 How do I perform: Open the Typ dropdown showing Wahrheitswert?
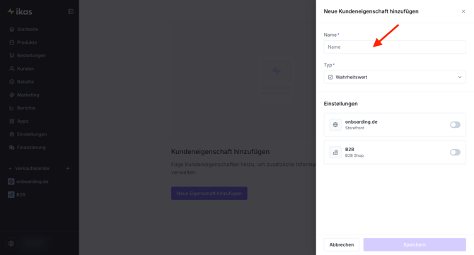pos(395,77)
